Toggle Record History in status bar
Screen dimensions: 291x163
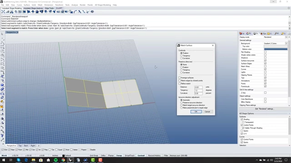click(155, 156)
